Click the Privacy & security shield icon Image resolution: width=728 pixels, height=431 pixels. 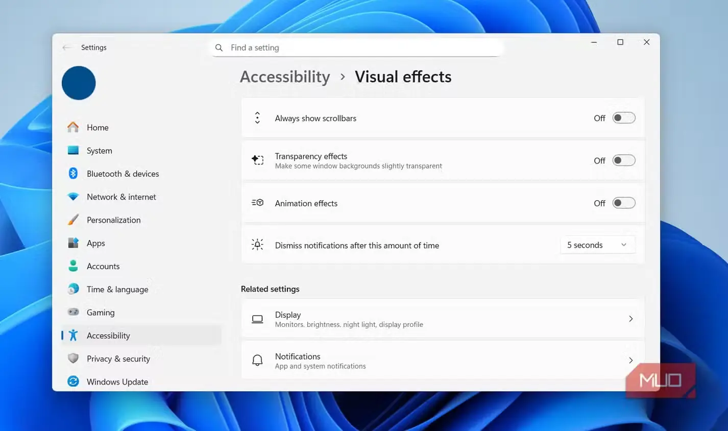[73, 358]
